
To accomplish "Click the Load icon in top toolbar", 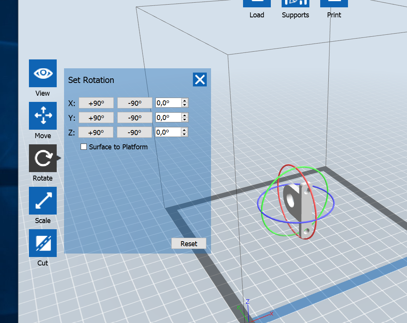I will click(257, 3).
